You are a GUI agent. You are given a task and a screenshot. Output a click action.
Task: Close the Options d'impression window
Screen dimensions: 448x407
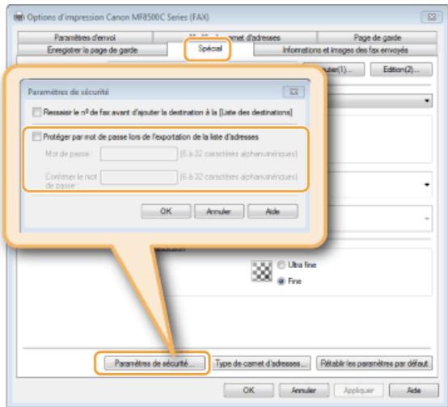432,17
